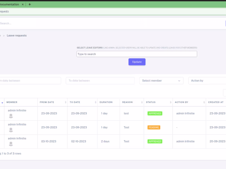Screen dimensions: 226x169
Task: Click the APPROVED badge on the third row
Action: [x=155, y=141]
